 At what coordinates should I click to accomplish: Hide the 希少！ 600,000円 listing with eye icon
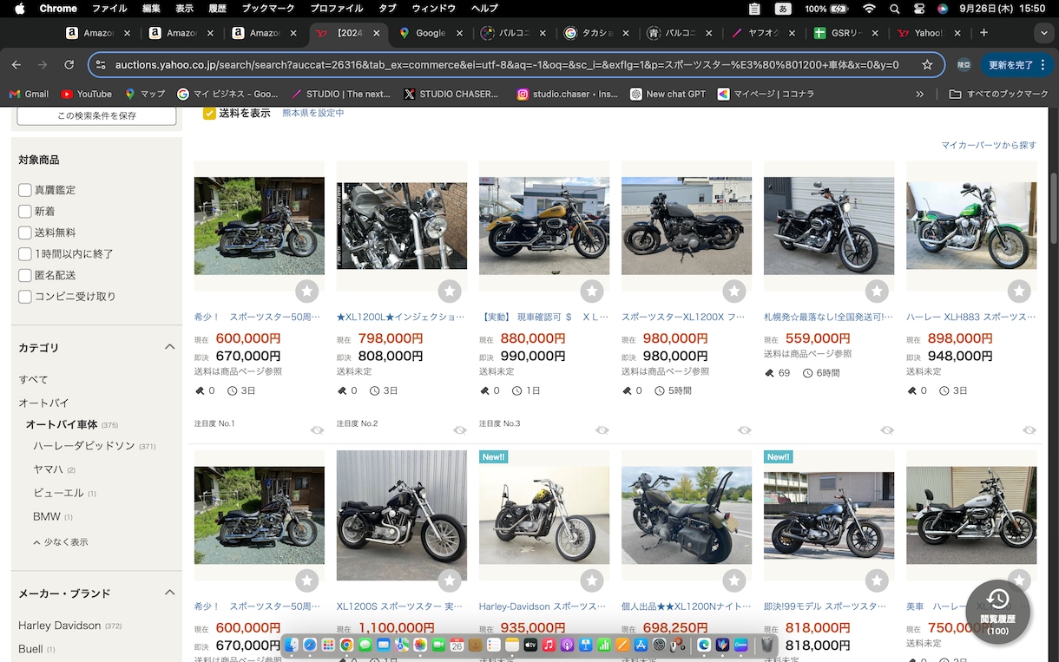tap(317, 430)
